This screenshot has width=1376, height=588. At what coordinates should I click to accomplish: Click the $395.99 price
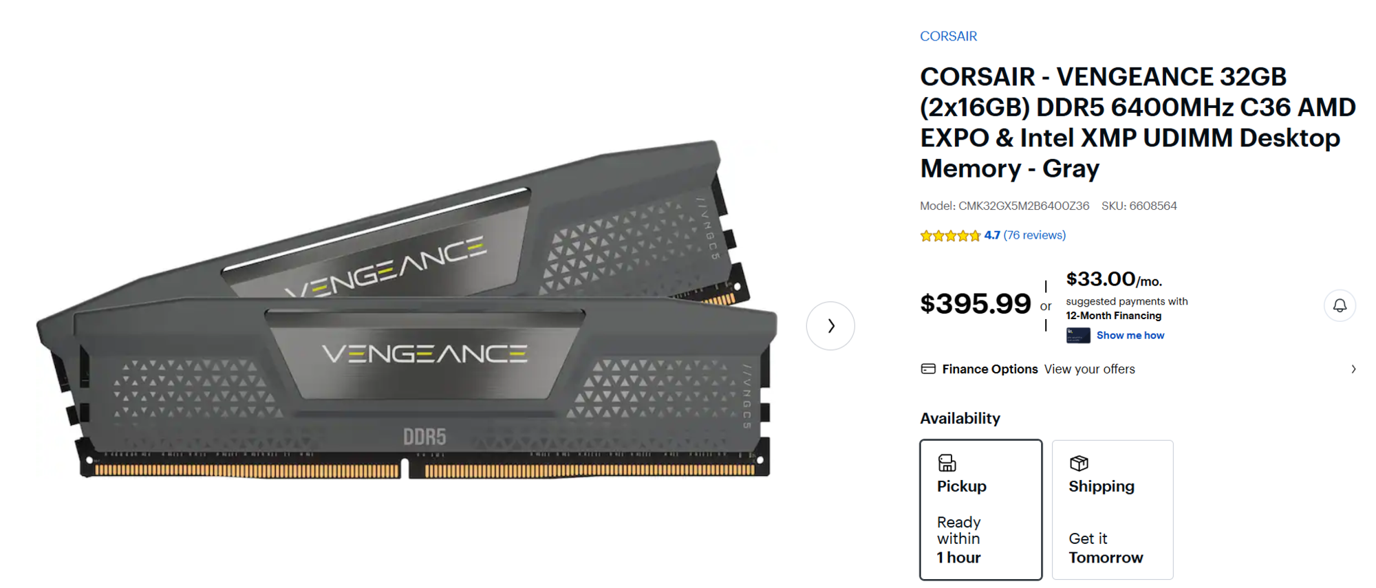click(975, 304)
